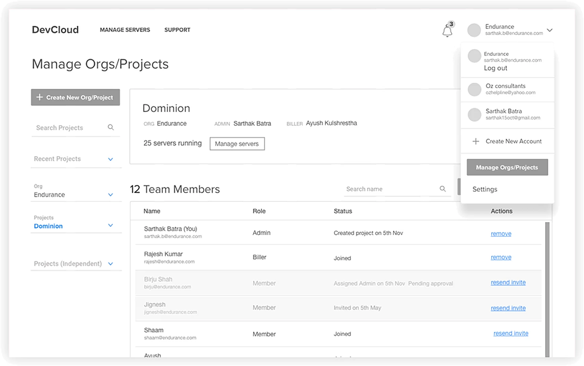
Task: Resend invite to Shaam
Action: tap(511, 333)
